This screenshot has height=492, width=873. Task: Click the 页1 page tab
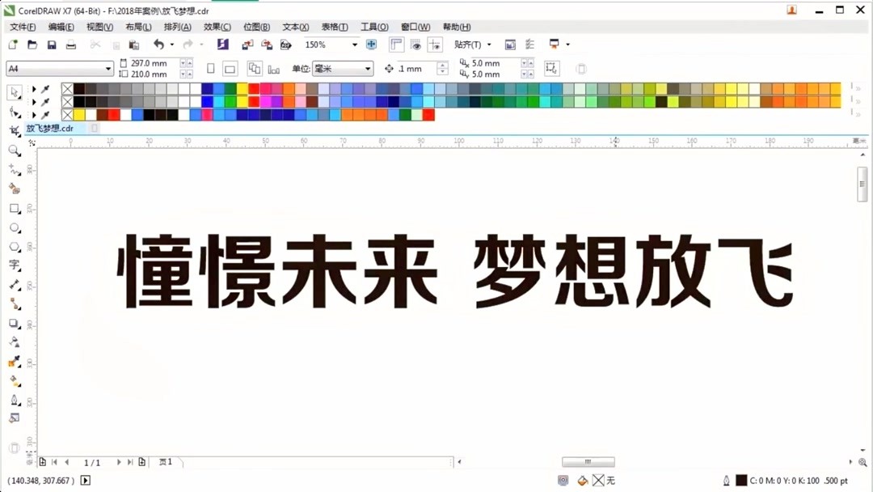(165, 462)
